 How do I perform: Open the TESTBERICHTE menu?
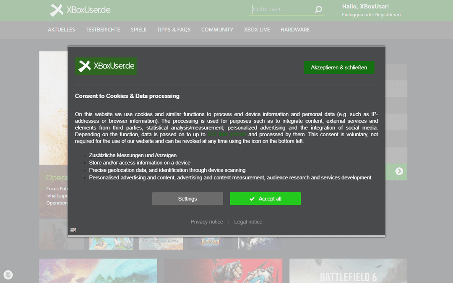coord(103,30)
